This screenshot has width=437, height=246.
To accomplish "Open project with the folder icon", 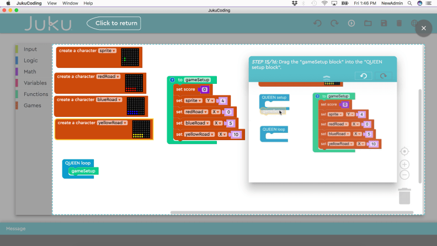I will (367, 23).
